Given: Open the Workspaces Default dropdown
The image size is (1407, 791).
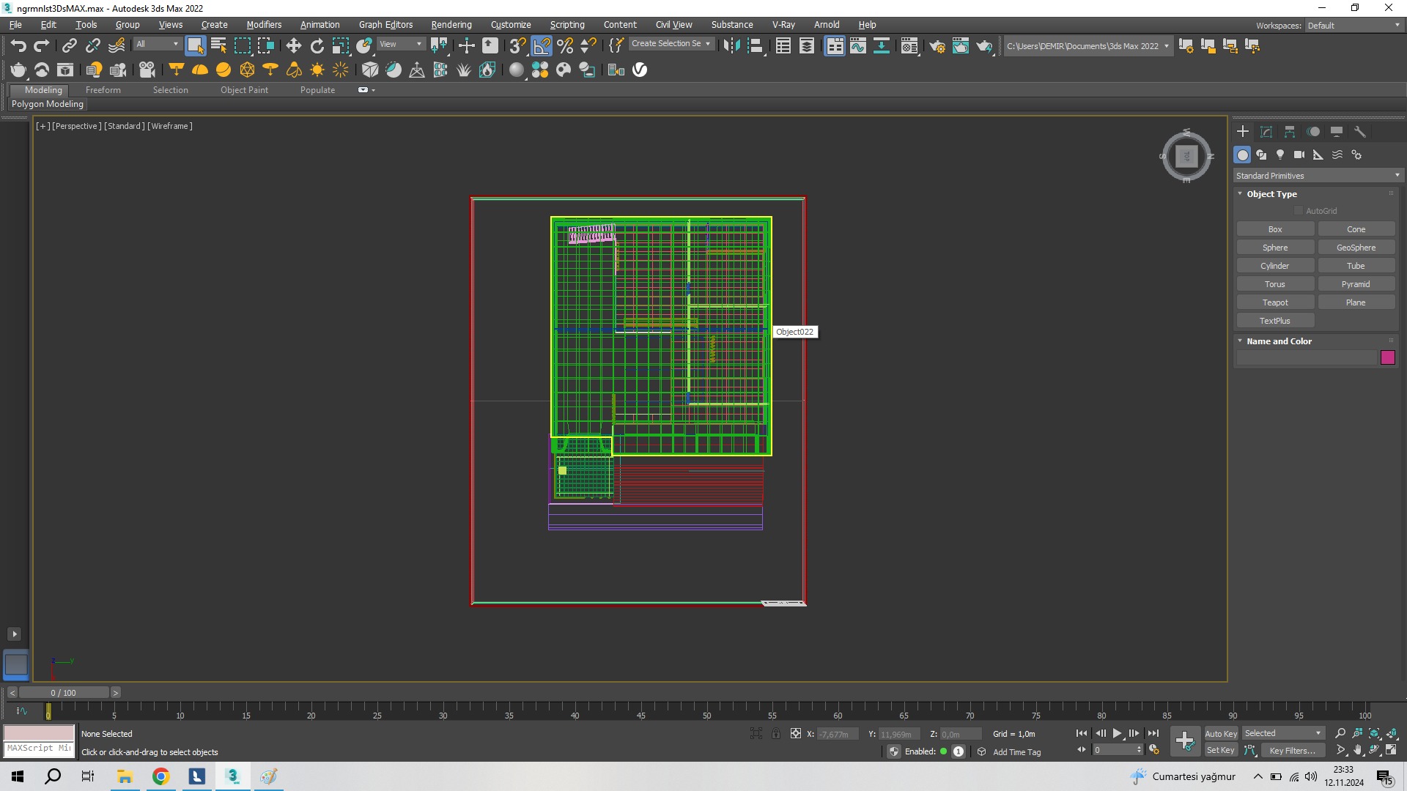Looking at the screenshot, I should coord(1353,26).
